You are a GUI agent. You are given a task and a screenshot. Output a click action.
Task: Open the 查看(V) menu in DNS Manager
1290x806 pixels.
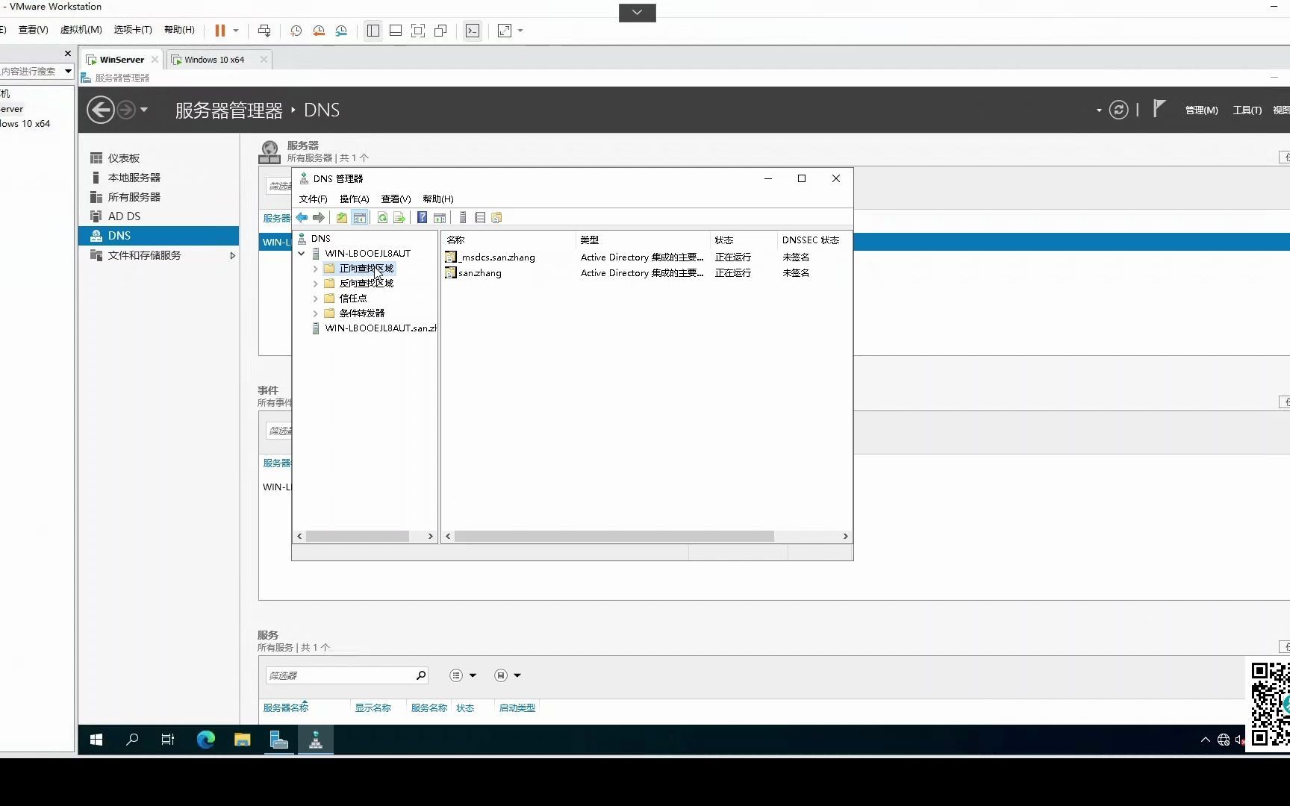[396, 199]
